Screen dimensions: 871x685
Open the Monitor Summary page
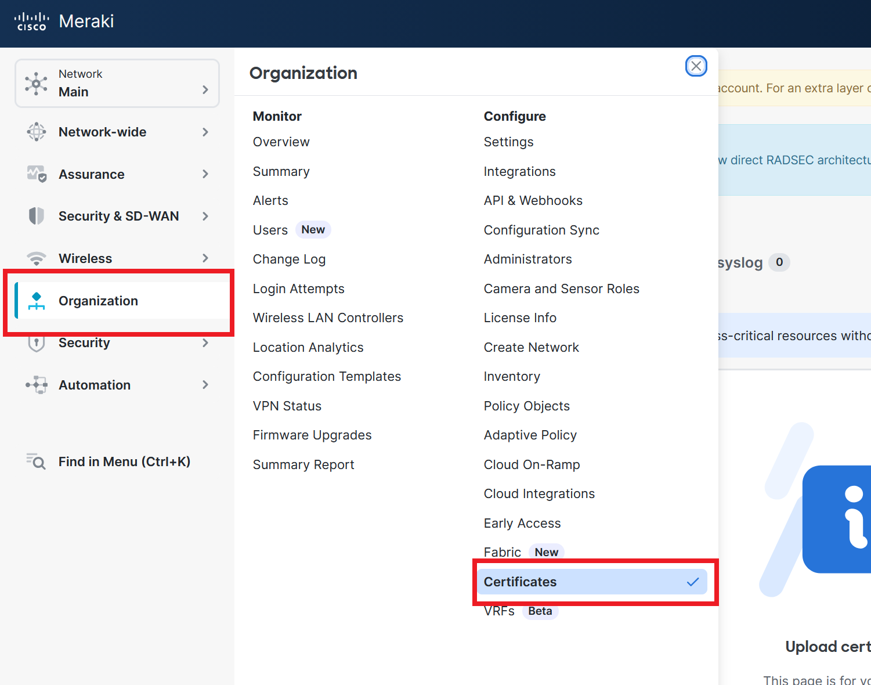point(281,171)
